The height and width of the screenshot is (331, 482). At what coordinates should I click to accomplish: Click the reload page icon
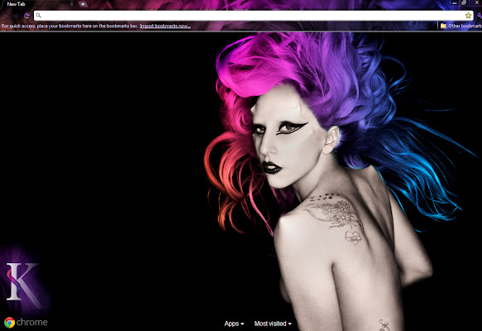click(26, 16)
